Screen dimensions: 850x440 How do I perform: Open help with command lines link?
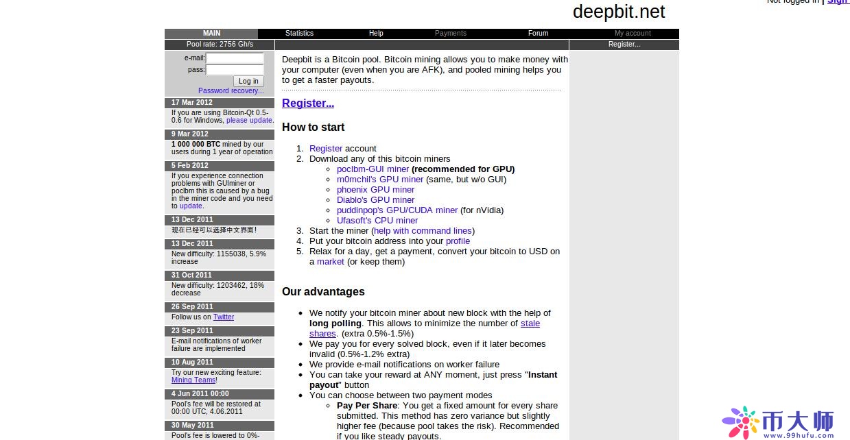coord(422,231)
